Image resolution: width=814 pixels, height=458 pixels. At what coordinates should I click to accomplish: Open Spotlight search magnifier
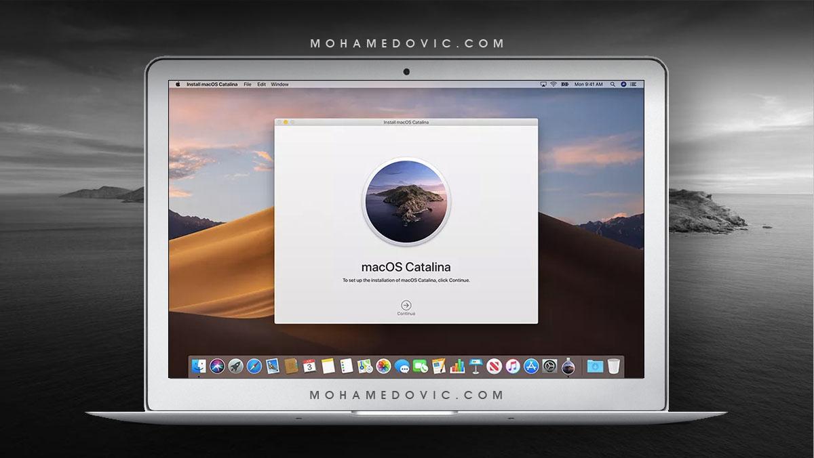tap(613, 84)
